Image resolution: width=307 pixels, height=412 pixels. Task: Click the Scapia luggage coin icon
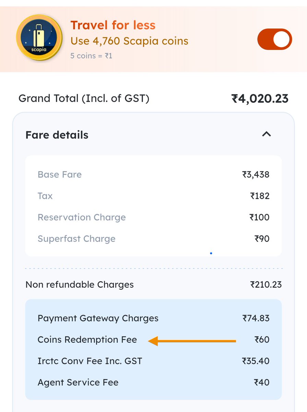39,38
